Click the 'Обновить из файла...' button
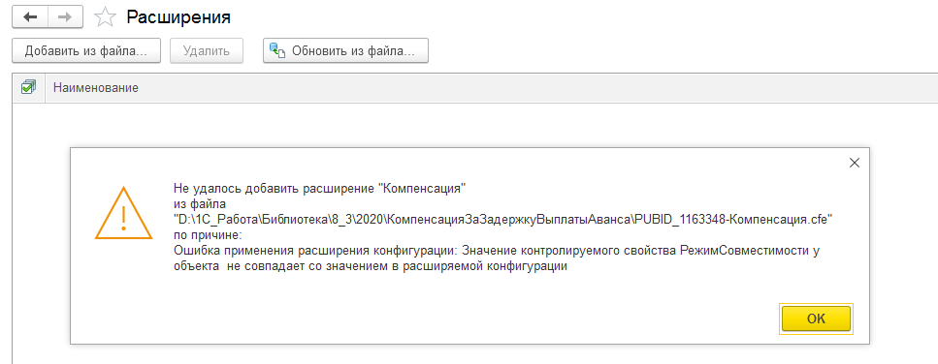 pos(345,50)
